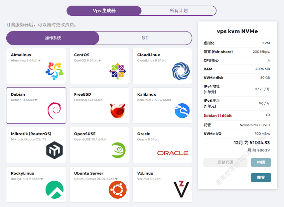The image size is (284, 207).
Task: Click the Almalinux colorful logo
Action: point(54,71)
